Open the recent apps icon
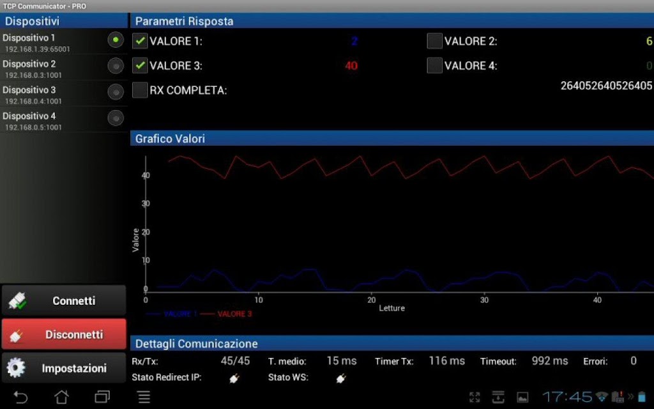 pos(102,396)
